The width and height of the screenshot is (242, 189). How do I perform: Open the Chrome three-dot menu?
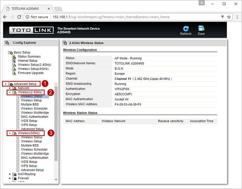point(237,17)
